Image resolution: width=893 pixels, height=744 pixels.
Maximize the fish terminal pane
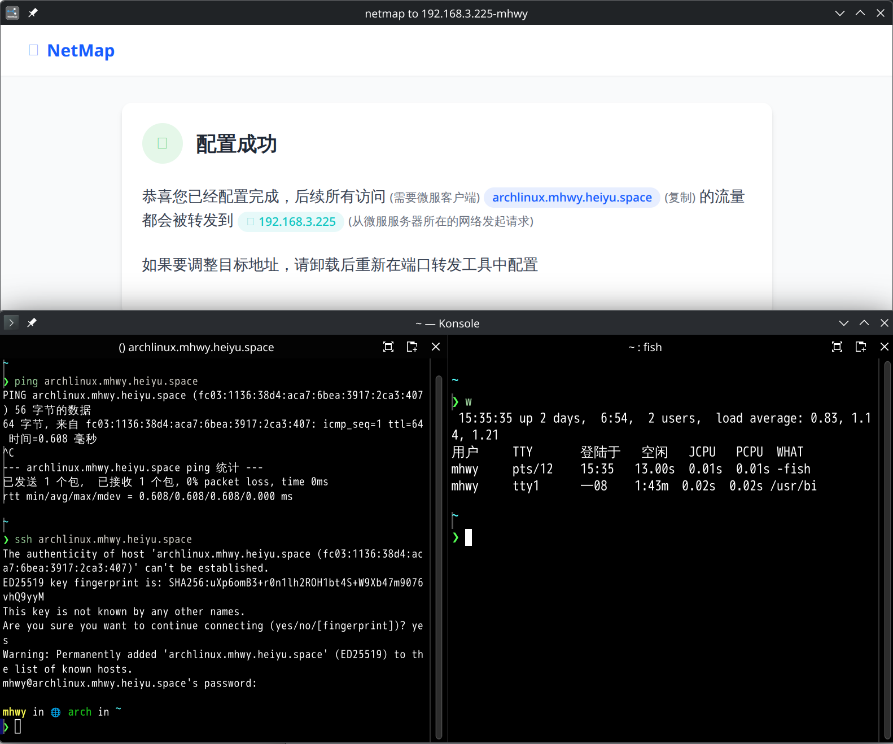click(x=837, y=347)
